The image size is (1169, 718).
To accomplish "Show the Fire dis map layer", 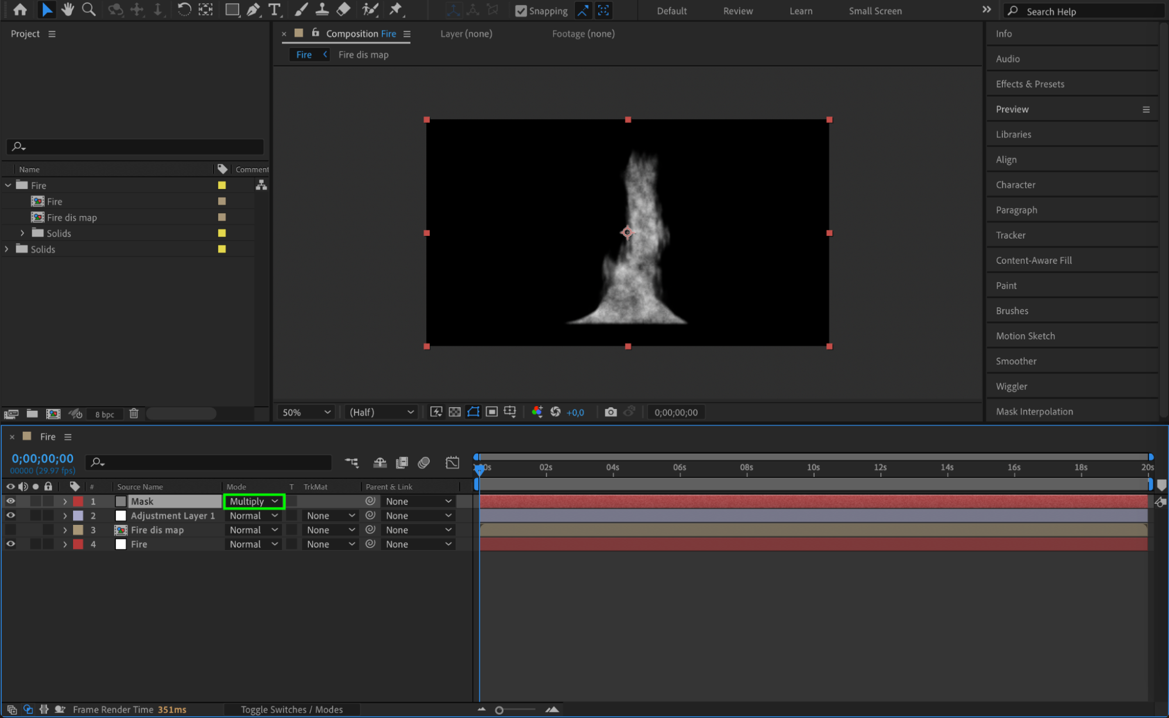I will pos(11,530).
